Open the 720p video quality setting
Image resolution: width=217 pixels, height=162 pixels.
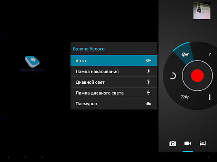tap(185, 97)
